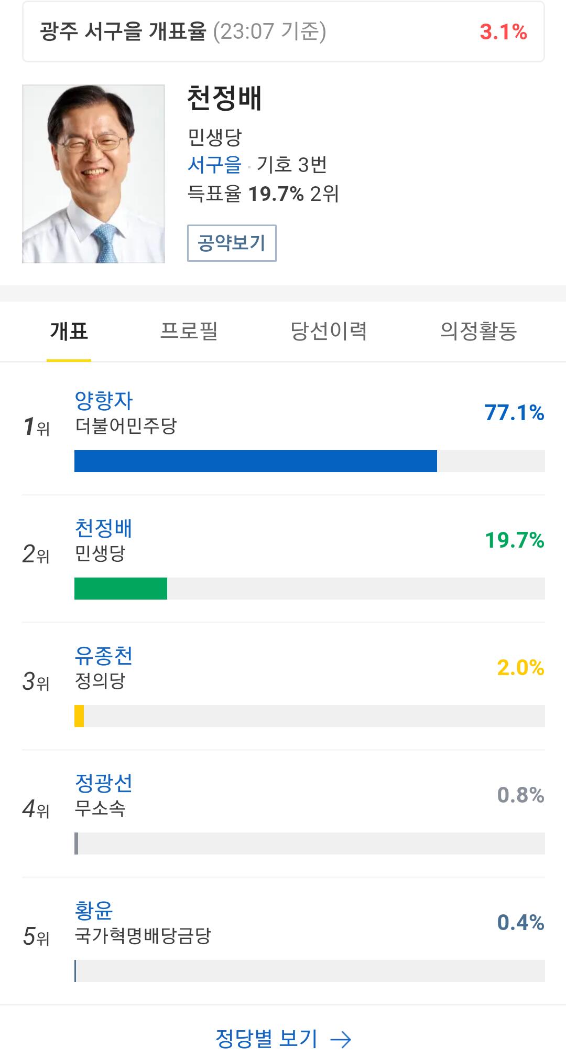The width and height of the screenshot is (566, 1057).
Task: Click the 광주 서구을 개표율 banner
Action: coord(283,32)
